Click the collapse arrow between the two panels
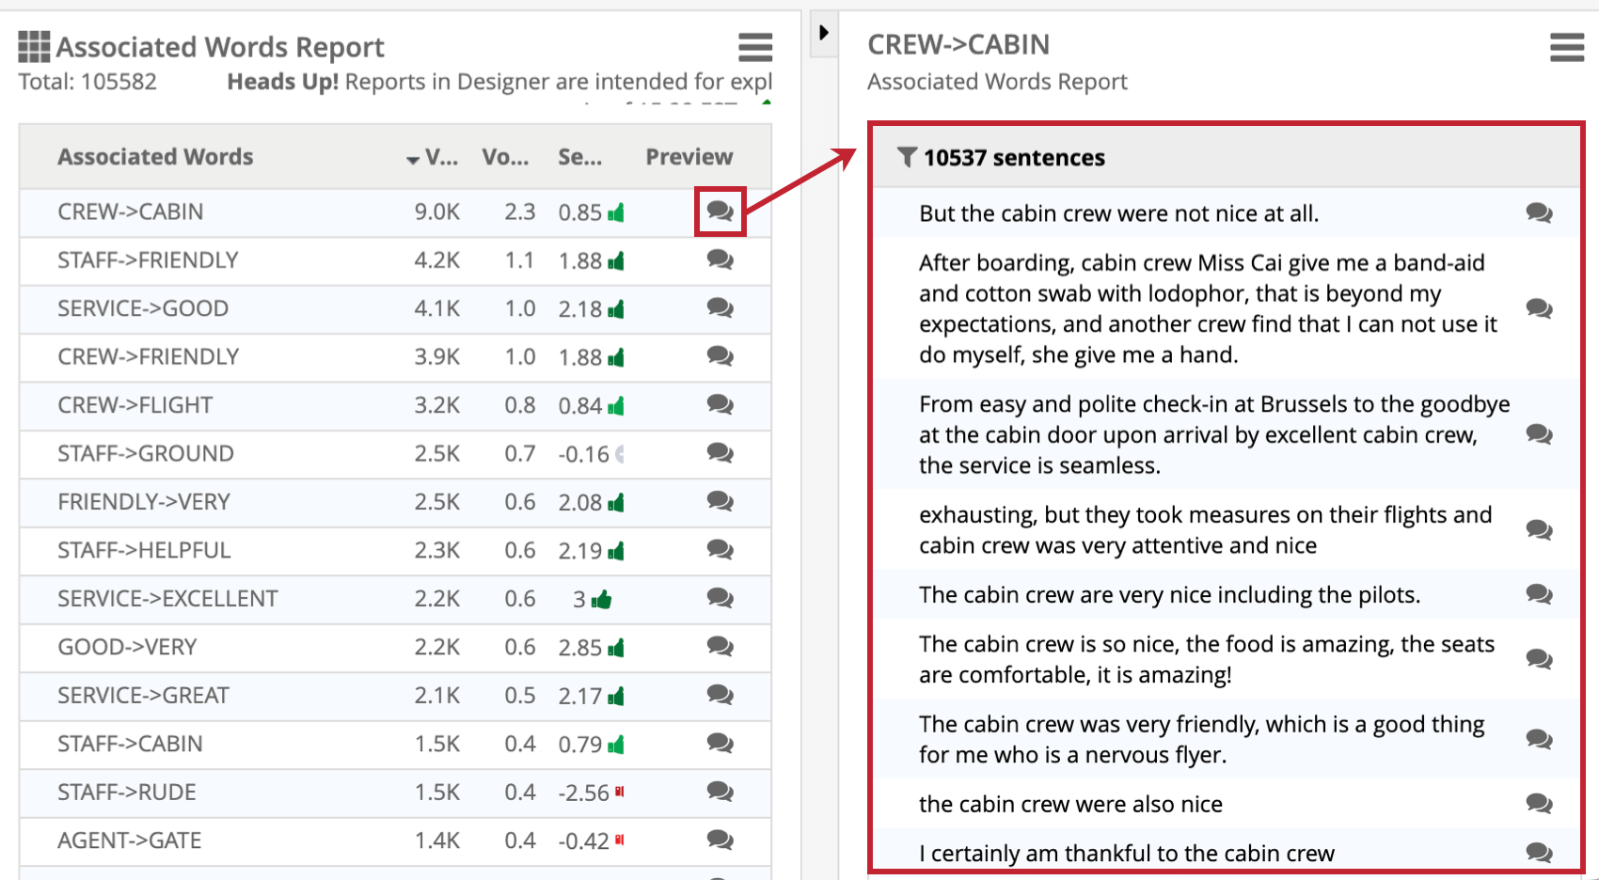1599x880 pixels. pos(823,31)
